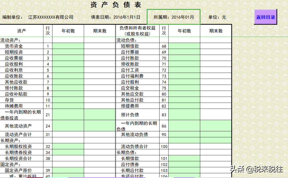Click the 其他流动负债 年初数 cell
Viewport: 288px width, 178px height.
[x=184, y=134]
